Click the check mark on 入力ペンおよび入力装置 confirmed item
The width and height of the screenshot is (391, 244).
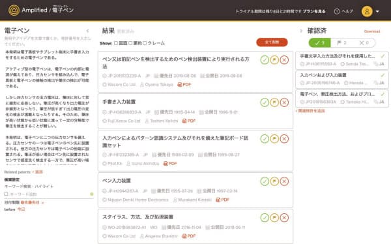click(x=383, y=75)
